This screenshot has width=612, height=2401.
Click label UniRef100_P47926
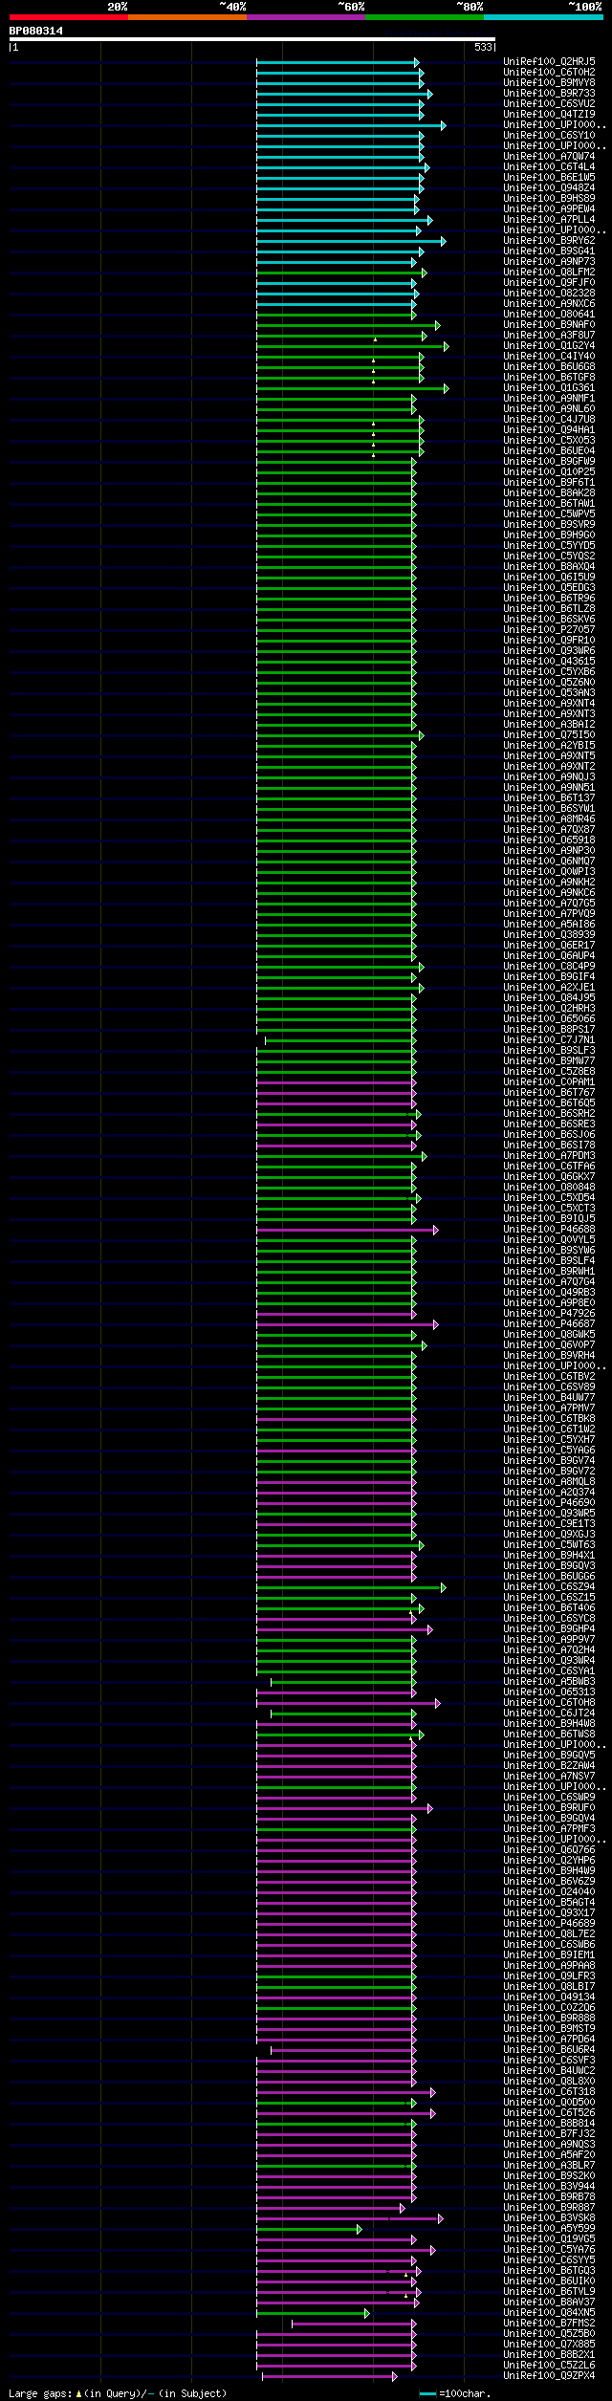coord(549,1313)
